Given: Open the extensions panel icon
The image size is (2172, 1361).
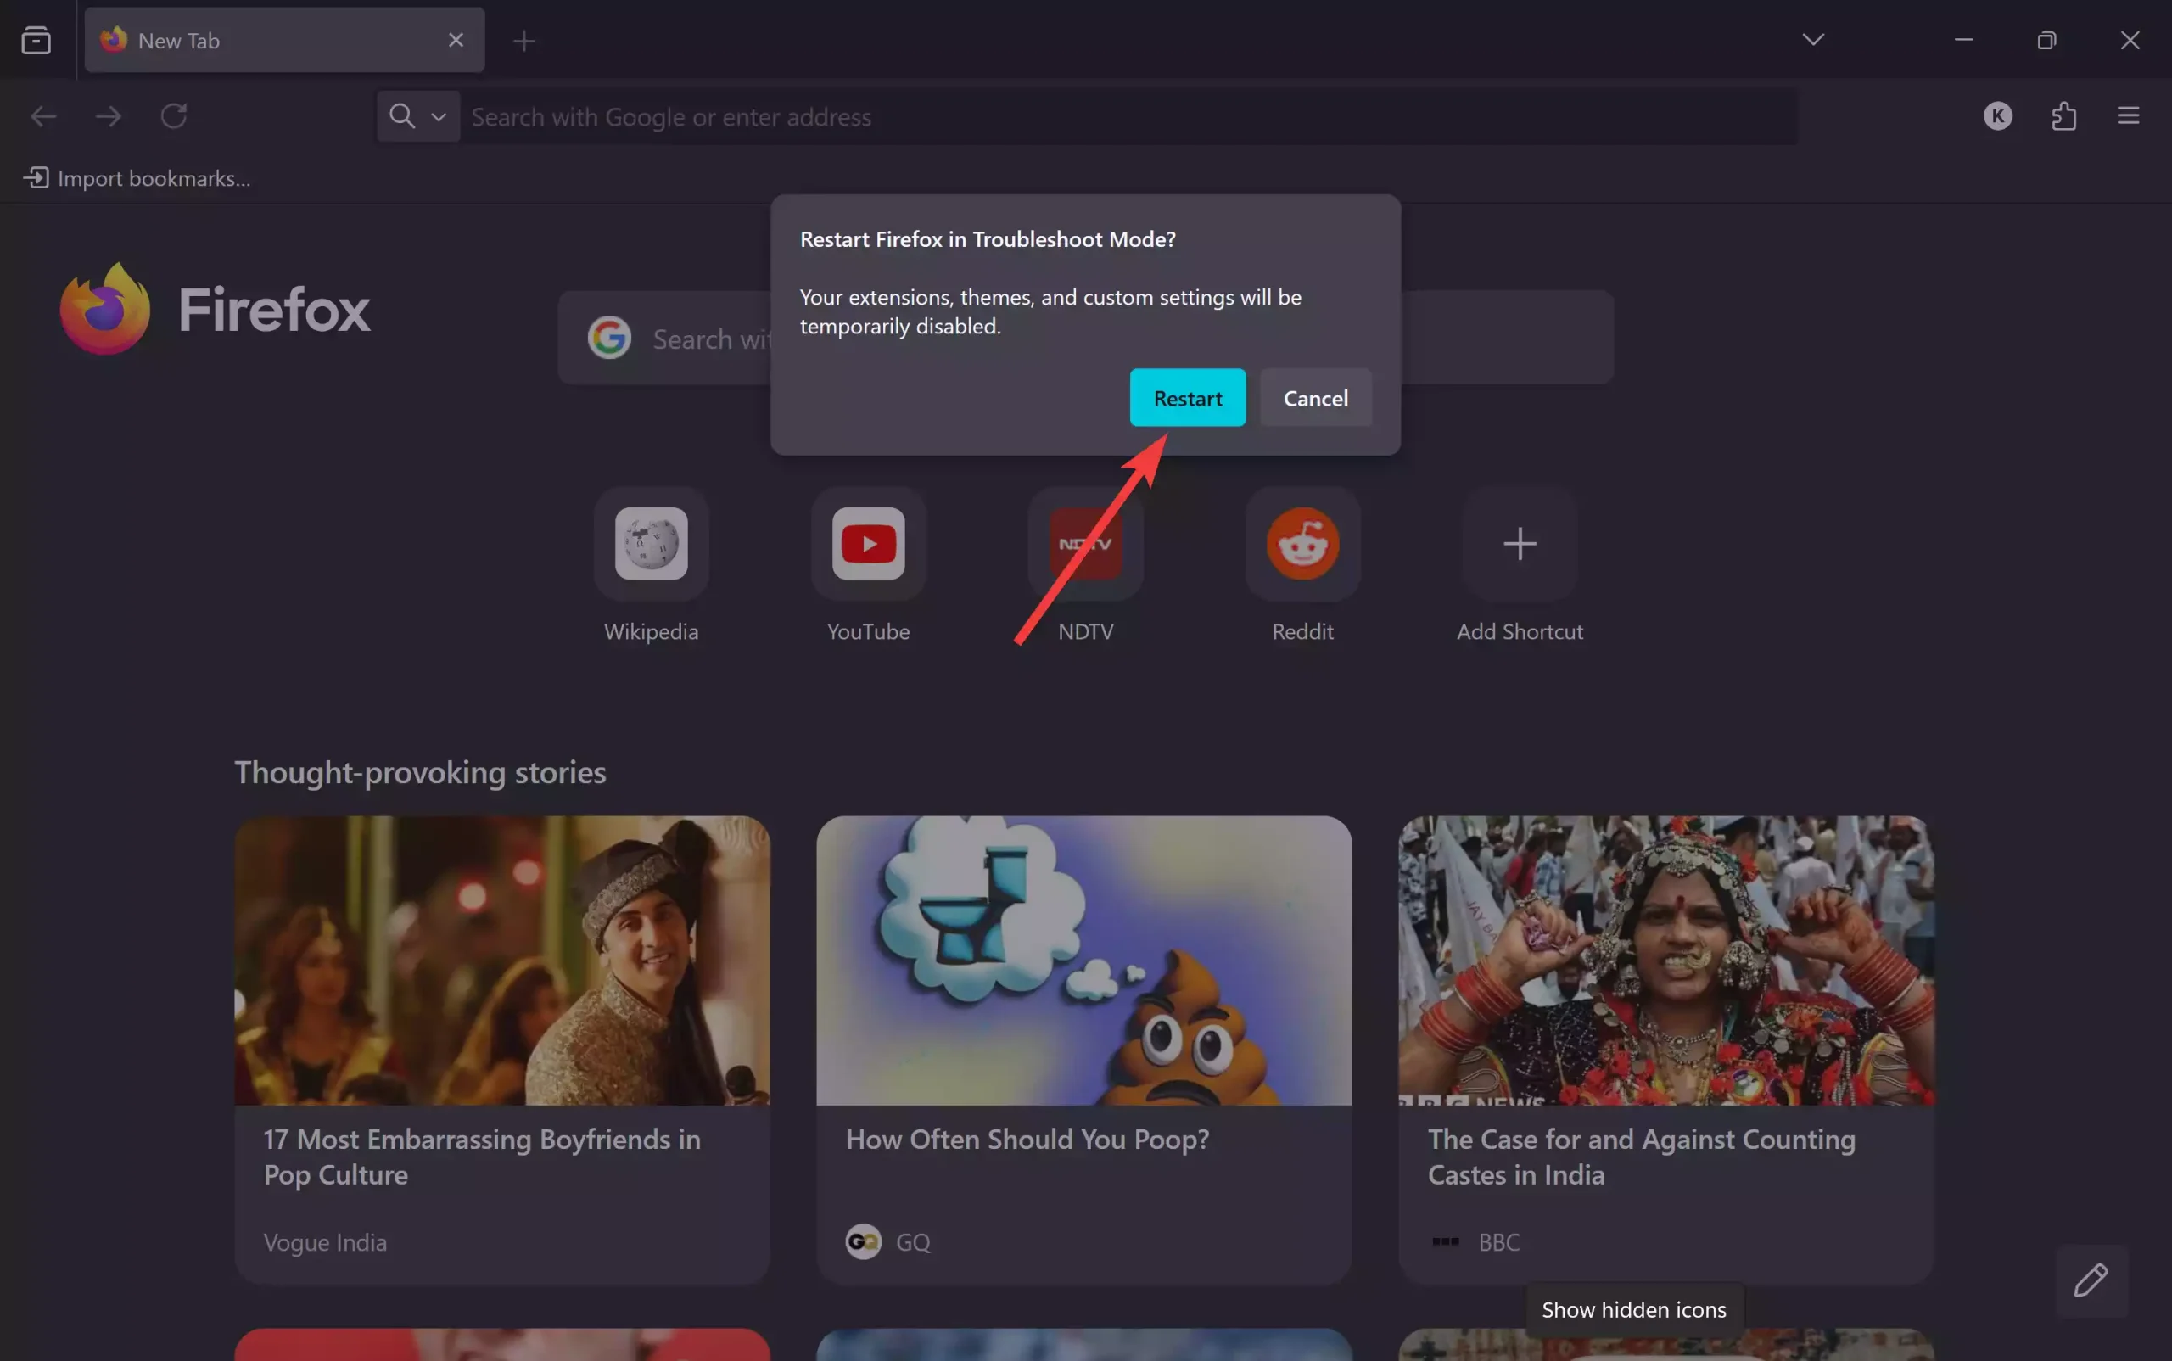Looking at the screenshot, I should [2064, 115].
